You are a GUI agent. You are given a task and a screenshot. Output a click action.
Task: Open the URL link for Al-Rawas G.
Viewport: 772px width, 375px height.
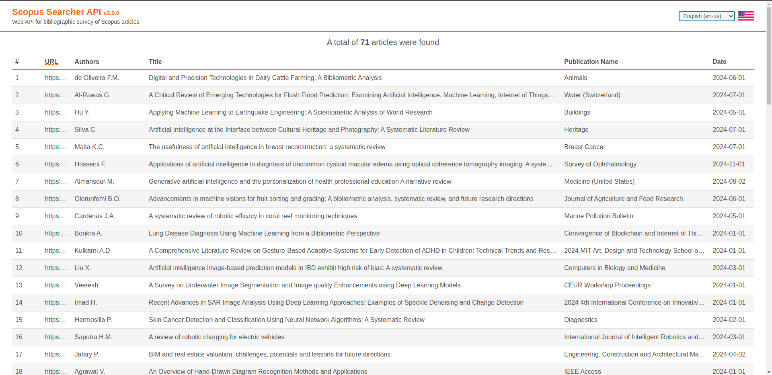click(56, 95)
